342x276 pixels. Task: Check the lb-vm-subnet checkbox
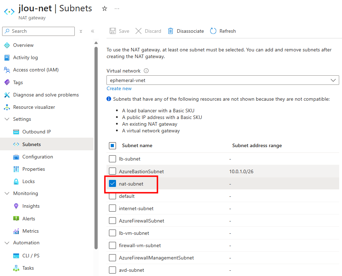112,233
